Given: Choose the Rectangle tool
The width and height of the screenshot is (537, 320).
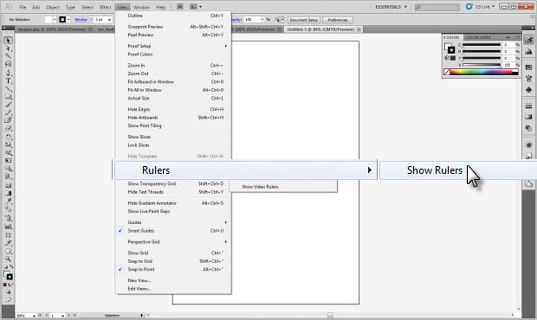Looking at the screenshot, I should (8, 97).
